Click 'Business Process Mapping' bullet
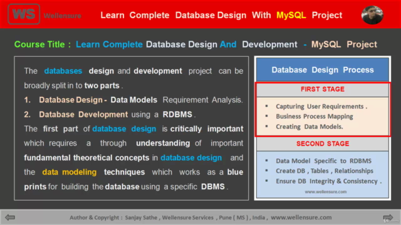Screen dimensions: 401x225 pyautogui.click(x=315, y=116)
